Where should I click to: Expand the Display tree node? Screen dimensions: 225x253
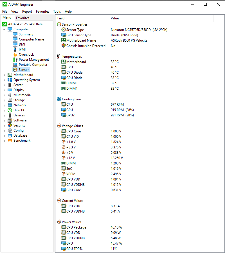[4, 90]
